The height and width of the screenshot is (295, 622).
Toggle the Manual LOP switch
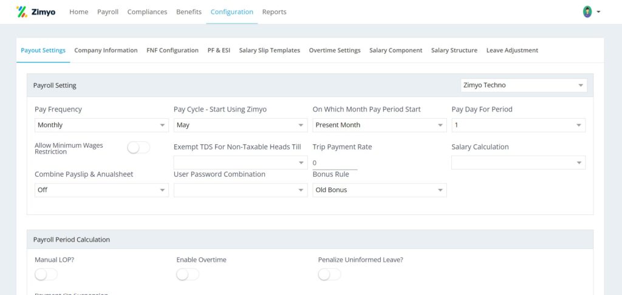(46, 274)
